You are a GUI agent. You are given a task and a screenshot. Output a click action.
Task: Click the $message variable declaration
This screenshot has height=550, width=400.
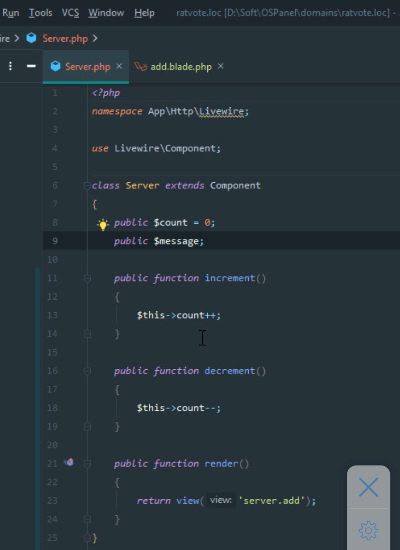(176, 241)
